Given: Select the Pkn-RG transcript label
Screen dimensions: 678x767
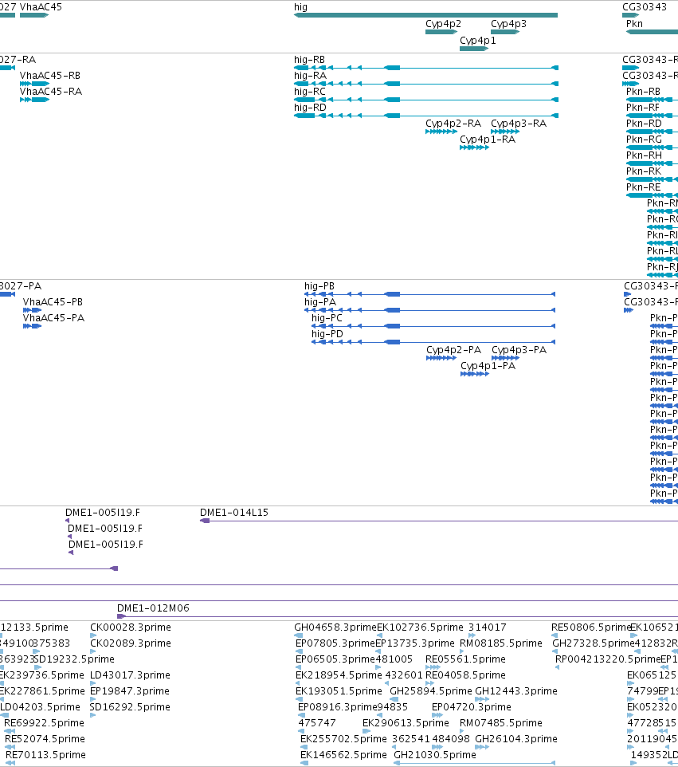Looking at the screenshot, I should tap(644, 140).
